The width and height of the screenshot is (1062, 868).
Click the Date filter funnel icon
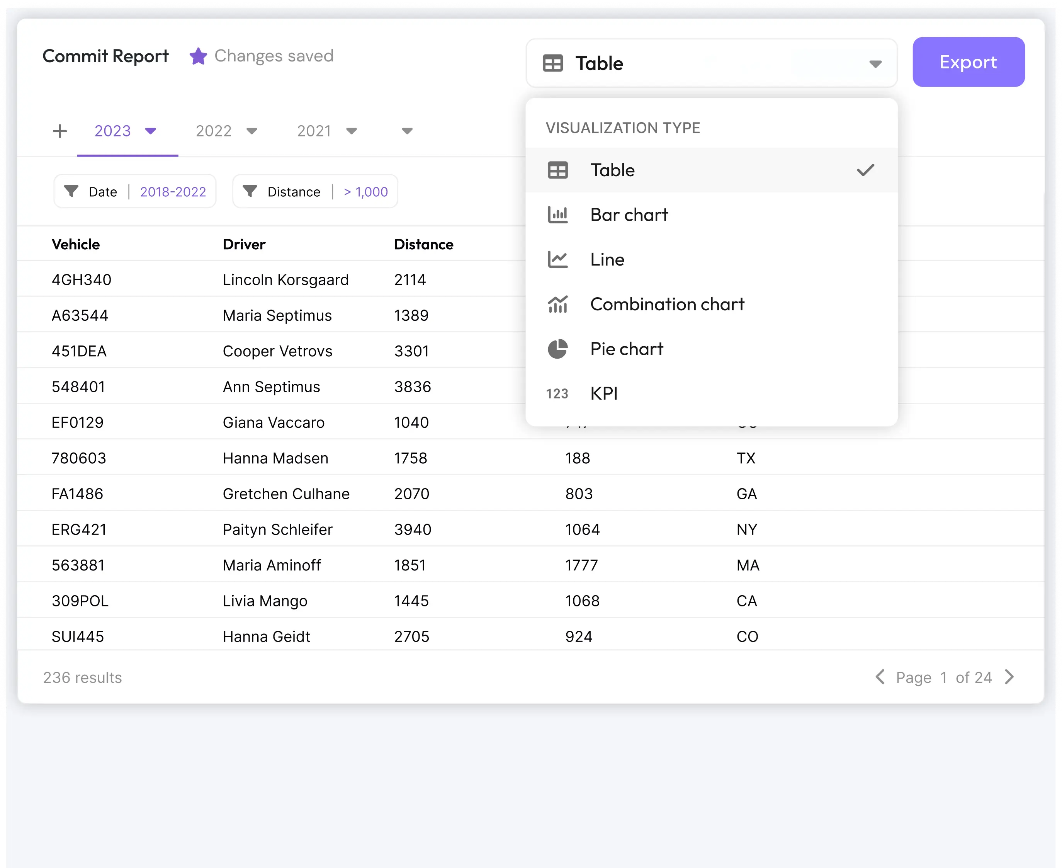72,191
